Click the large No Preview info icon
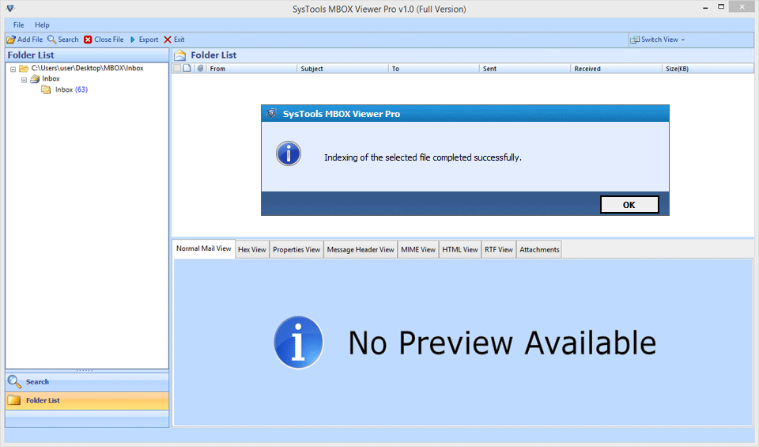Screen dimensions: 759x447 tap(299, 343)
